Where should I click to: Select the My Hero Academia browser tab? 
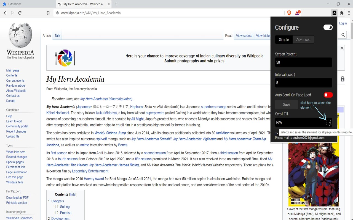83,4
